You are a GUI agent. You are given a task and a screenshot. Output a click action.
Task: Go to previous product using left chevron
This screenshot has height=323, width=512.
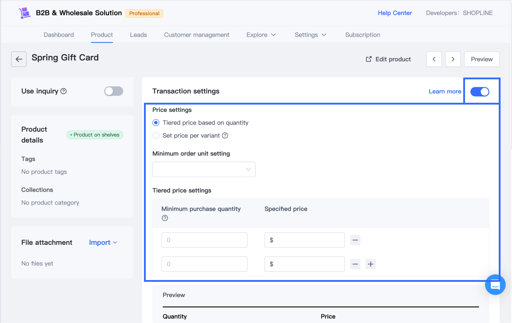click(434, 59)
